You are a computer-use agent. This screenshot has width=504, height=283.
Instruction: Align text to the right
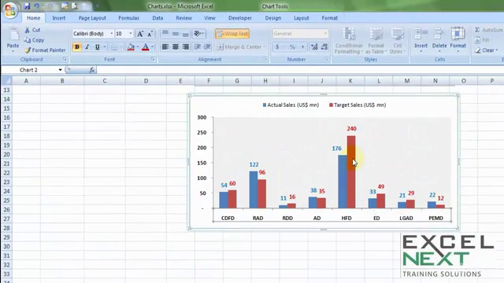[x=186, y=47]
